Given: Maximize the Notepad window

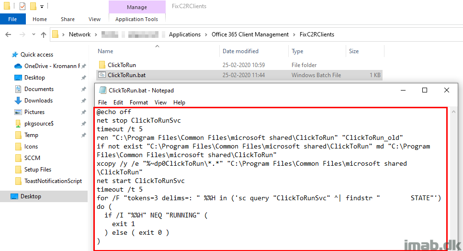Looking at the screenshot, I should click(x=425, y=90).
